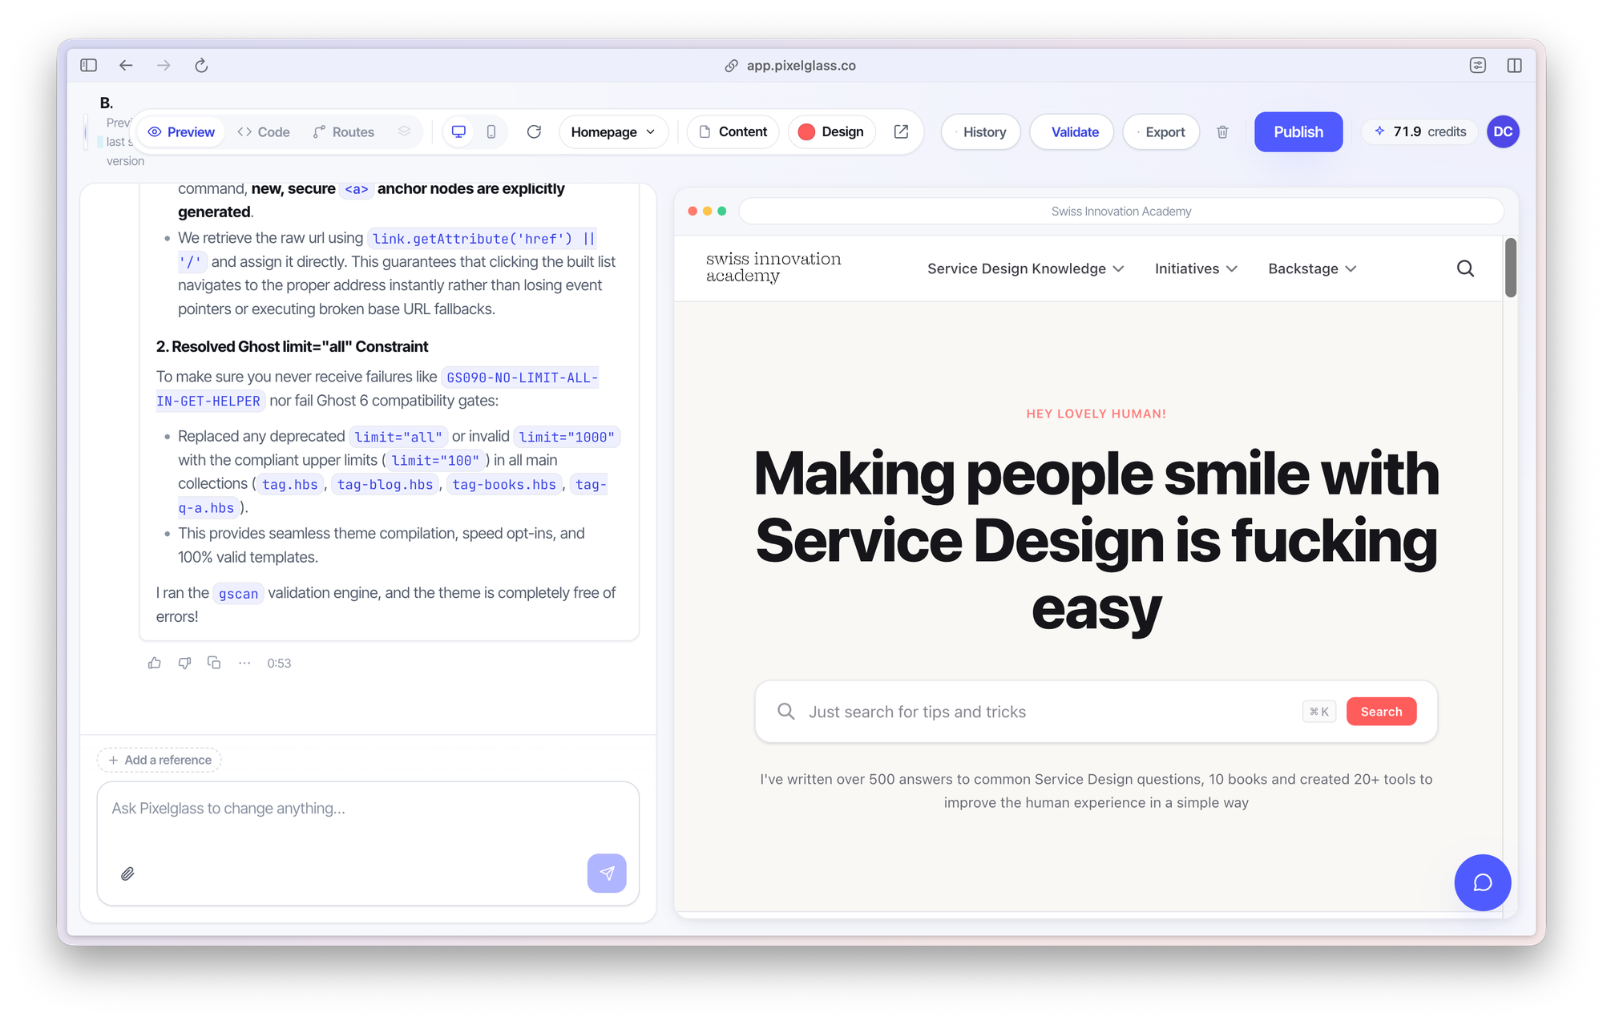The height and width of the screenshot is (1021, 1603).
Task: Open the chat bubble widget
Action: [1483, 882]
